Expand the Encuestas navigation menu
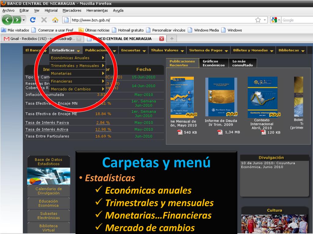313x234 pixels. [x=133, y=50]
